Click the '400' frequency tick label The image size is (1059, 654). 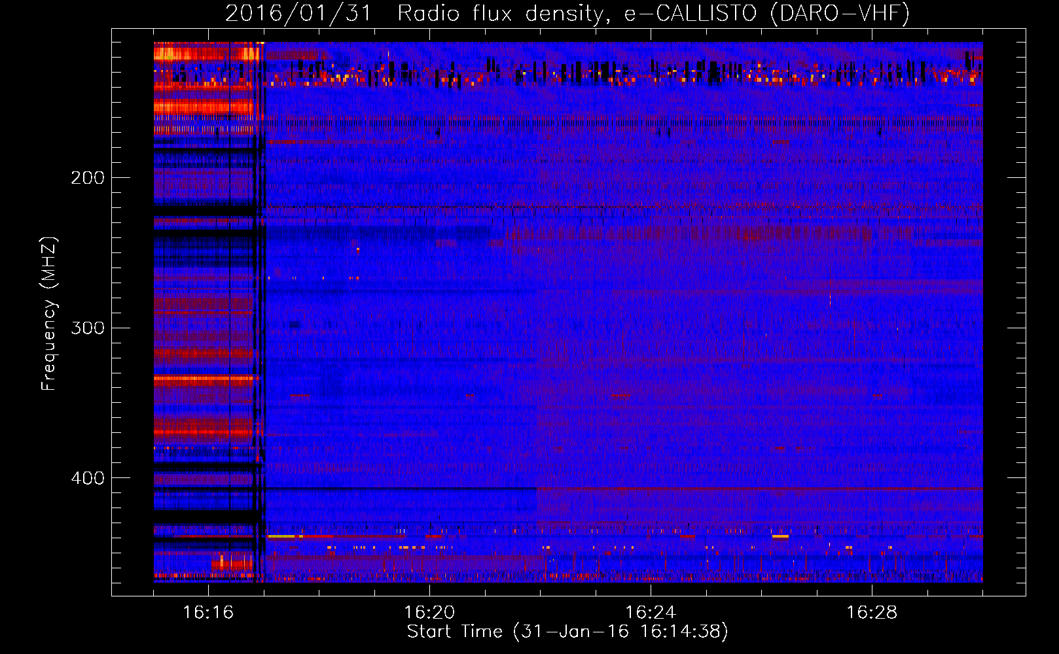pos(88,478)
